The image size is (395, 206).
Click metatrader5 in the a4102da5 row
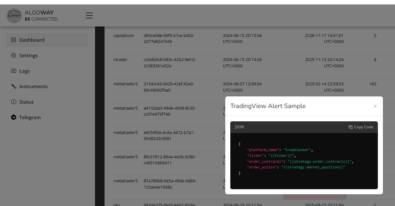[x=125, y=108]
